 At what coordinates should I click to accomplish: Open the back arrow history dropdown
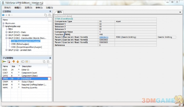[6, 15]
